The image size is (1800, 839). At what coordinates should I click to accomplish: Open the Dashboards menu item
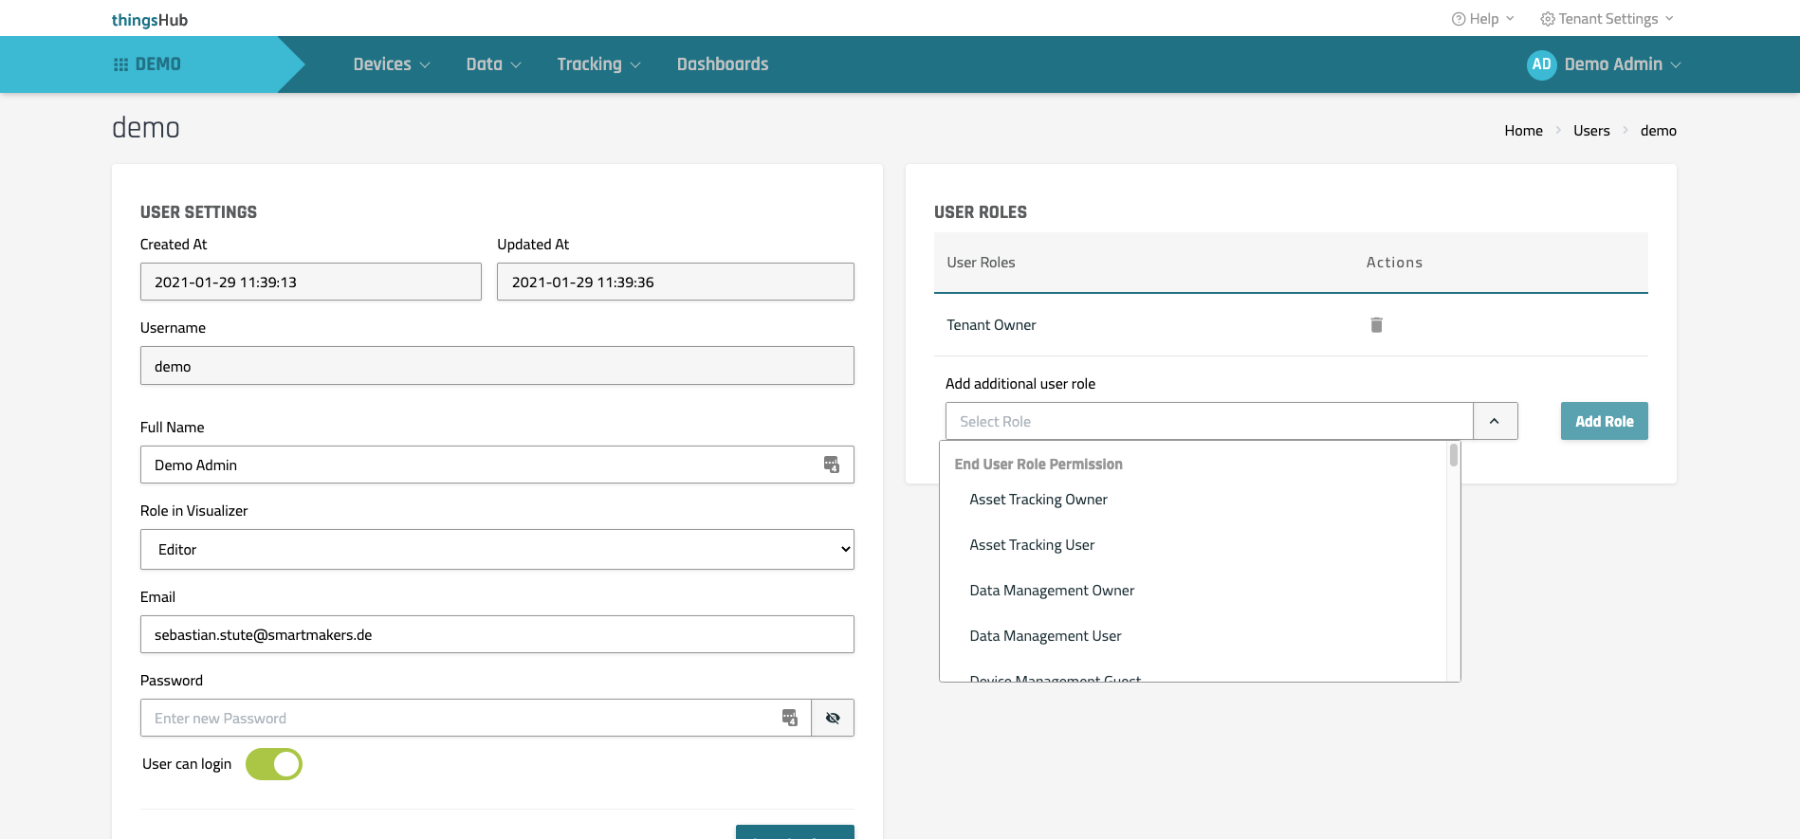tap(723, 64)
